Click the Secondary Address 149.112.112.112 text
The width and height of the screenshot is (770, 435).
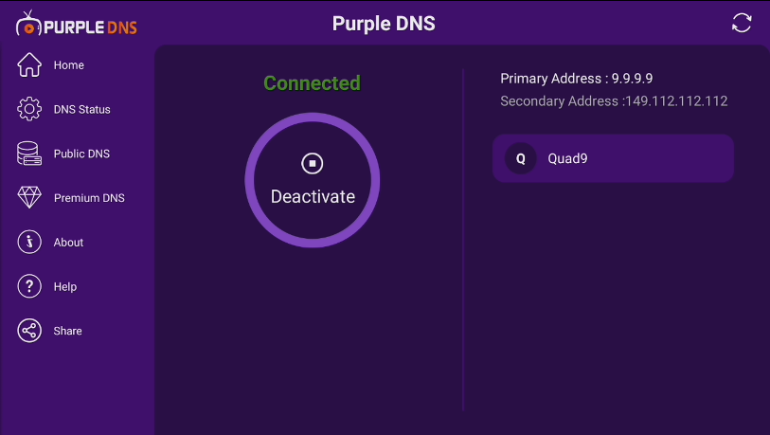tap(614, 101)
